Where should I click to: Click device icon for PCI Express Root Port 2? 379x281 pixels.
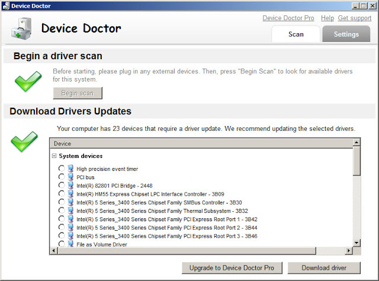point(70,227)
